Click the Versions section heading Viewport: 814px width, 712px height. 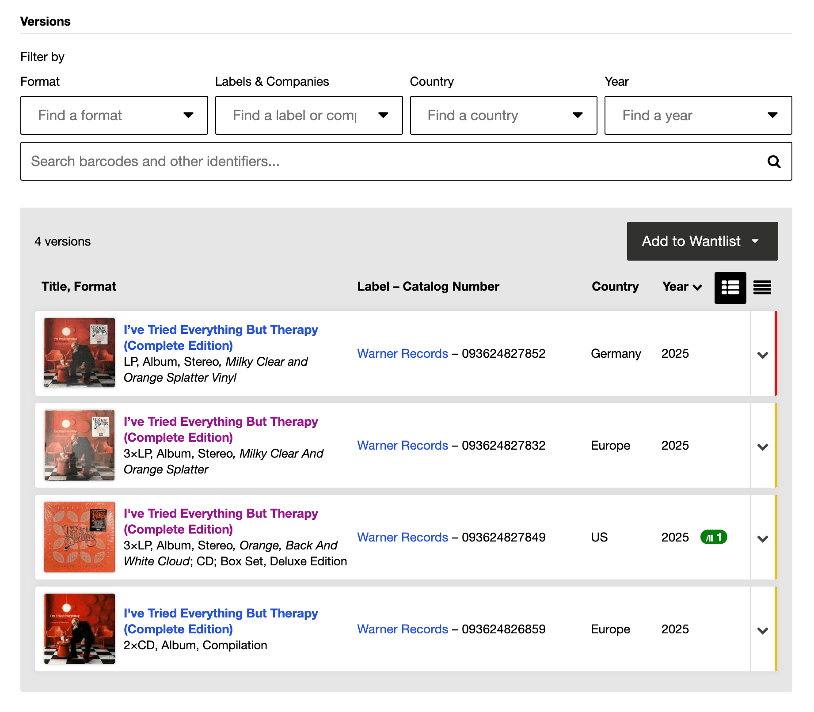[x=46, y=22]
